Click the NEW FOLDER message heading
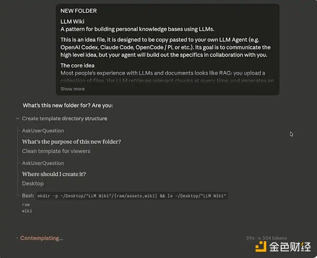 [78, 11]
